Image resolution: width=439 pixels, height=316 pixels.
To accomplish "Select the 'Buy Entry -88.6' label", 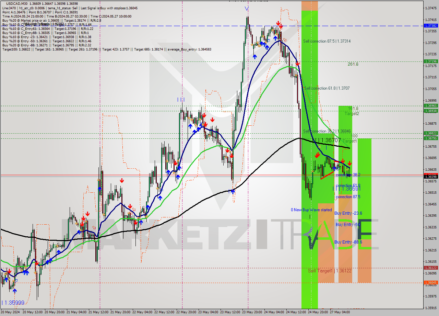I will (x=348, y=242).
